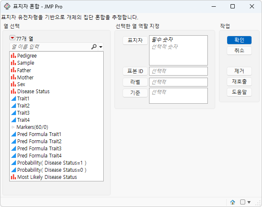262x207 pixels.
Task: Open the search options dropdown arrow
Action: tap(101, 47)
